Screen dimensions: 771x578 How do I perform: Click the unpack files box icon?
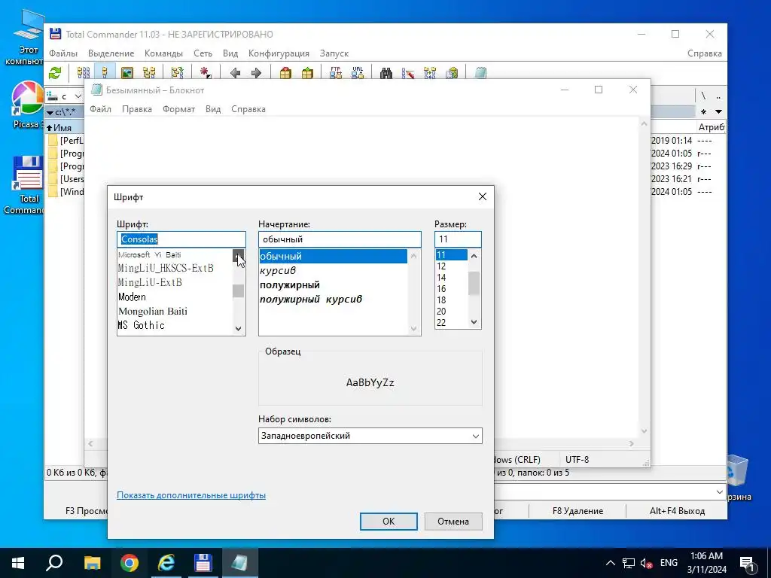pyautogui.click(x=307, y=73)
